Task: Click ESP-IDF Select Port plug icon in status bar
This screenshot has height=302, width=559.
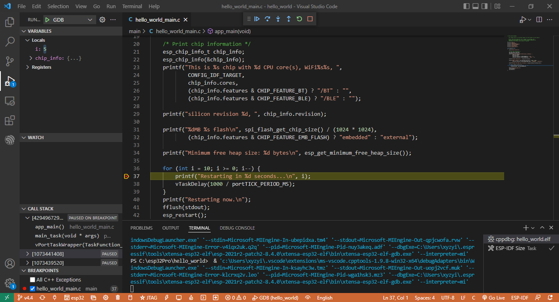Action: pyautogui.click(x=54, y=298)
